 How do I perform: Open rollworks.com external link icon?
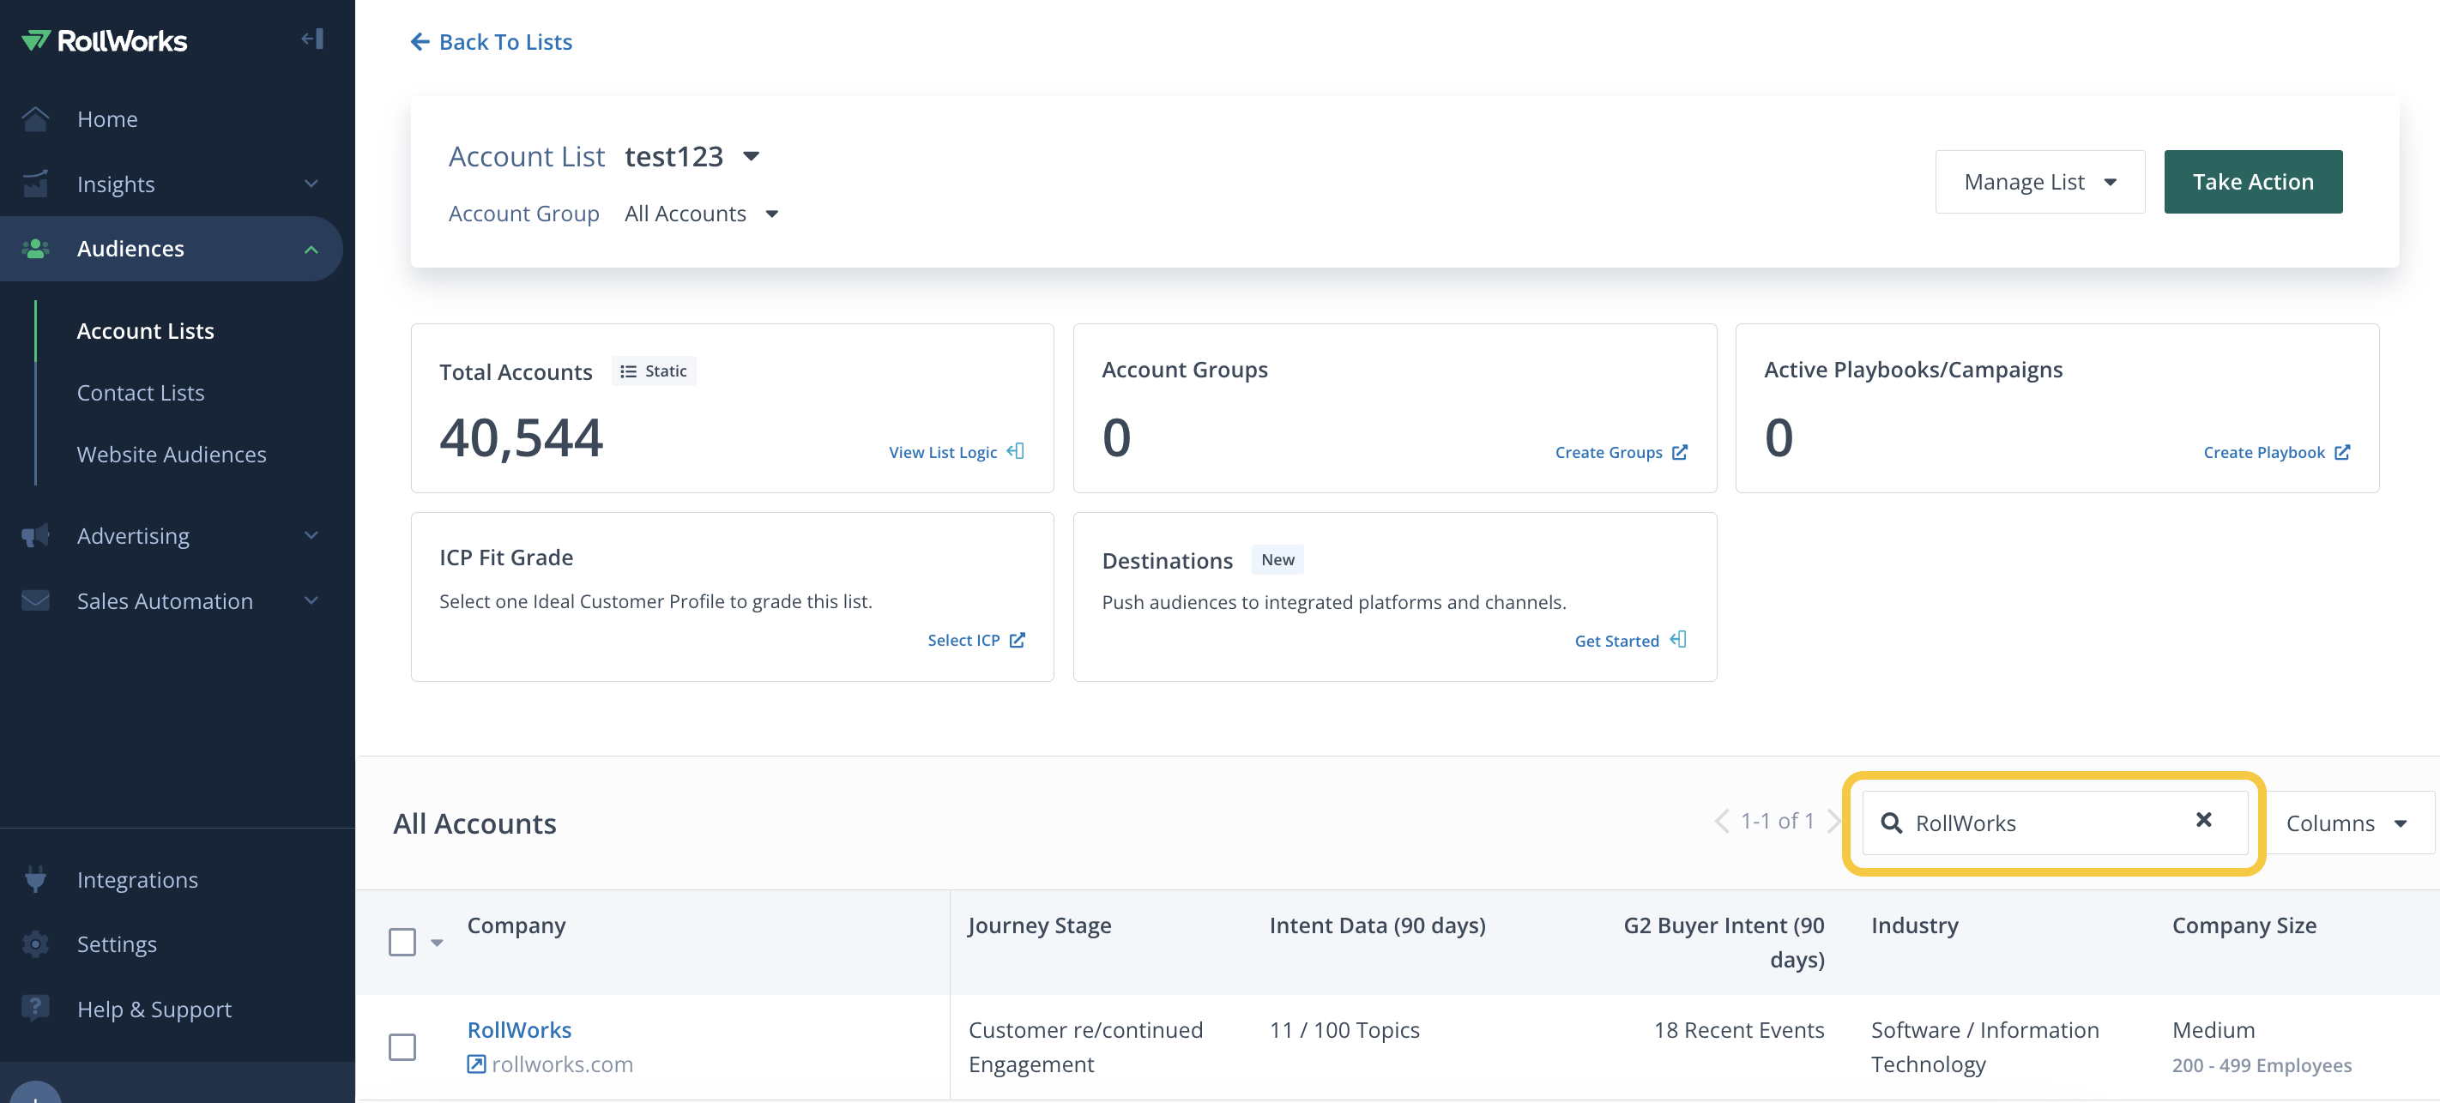pos(476,1064)
